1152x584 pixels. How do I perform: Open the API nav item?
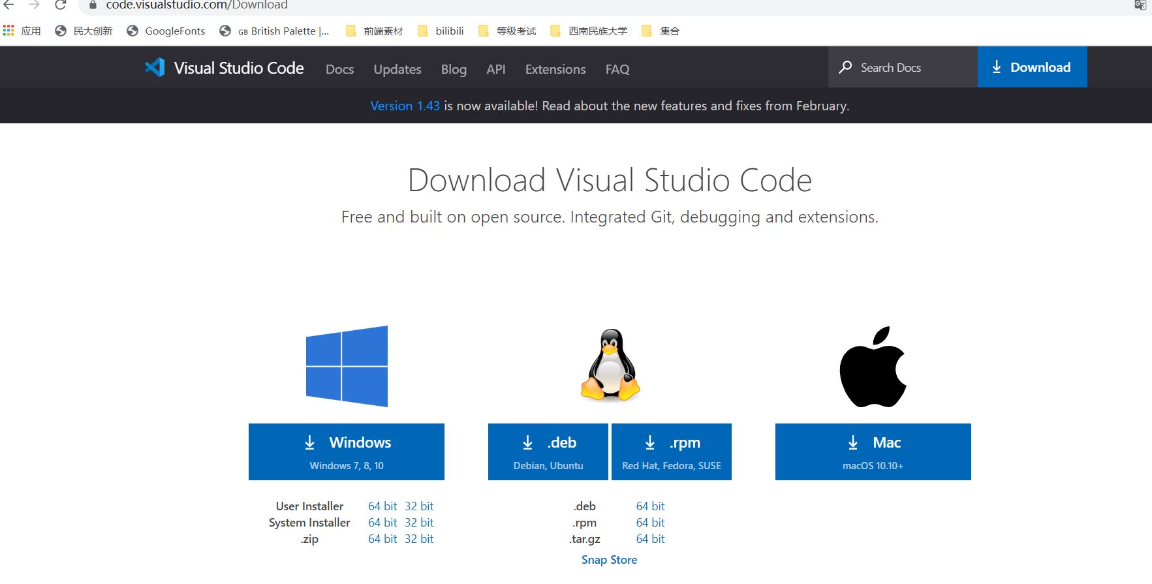coord(496,69)
